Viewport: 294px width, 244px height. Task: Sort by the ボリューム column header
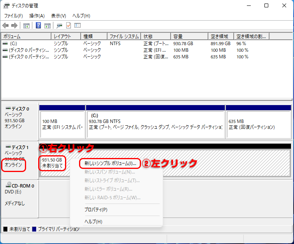(x=26, y=36)
